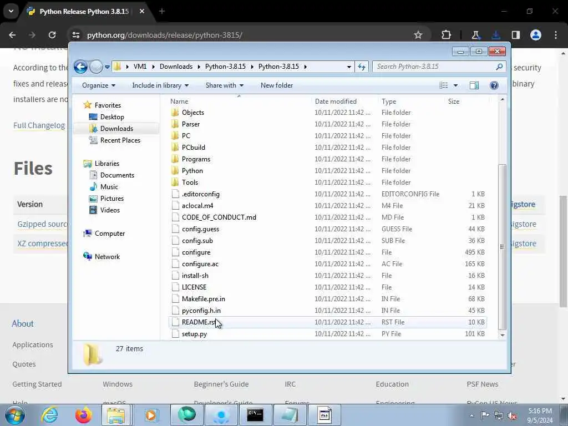The height and width of the screenshot is (426, 568).
Task: Select Music library
Action: point(109,187)
